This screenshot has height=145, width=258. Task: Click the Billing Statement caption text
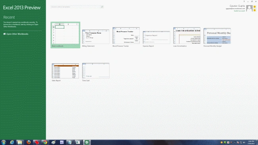pos(89,46)
